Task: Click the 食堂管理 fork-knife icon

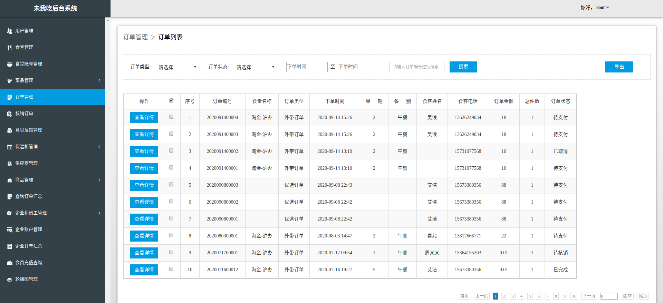Action: pos(10,47)
